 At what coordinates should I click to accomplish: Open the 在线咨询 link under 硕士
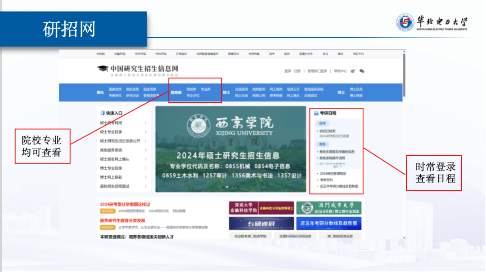pos(242,89)
